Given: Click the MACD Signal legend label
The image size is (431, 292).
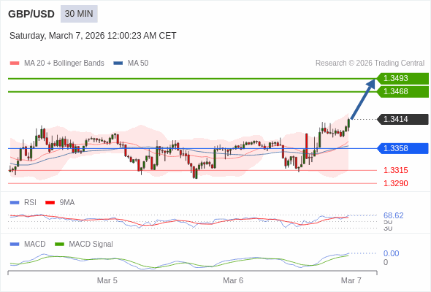Looking at the screenshot, I should point(91,245).
